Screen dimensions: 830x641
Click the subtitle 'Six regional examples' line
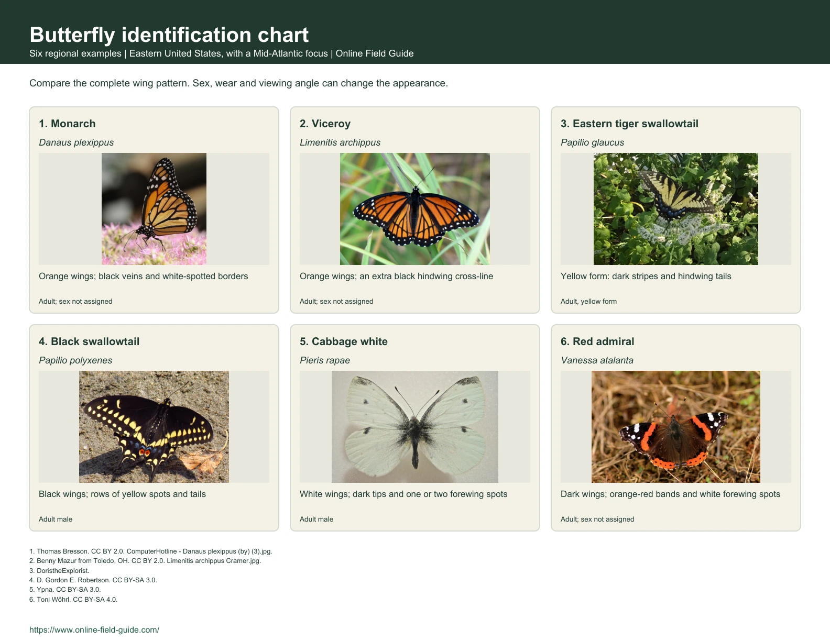pyautogui.click(x=222, y=53)
